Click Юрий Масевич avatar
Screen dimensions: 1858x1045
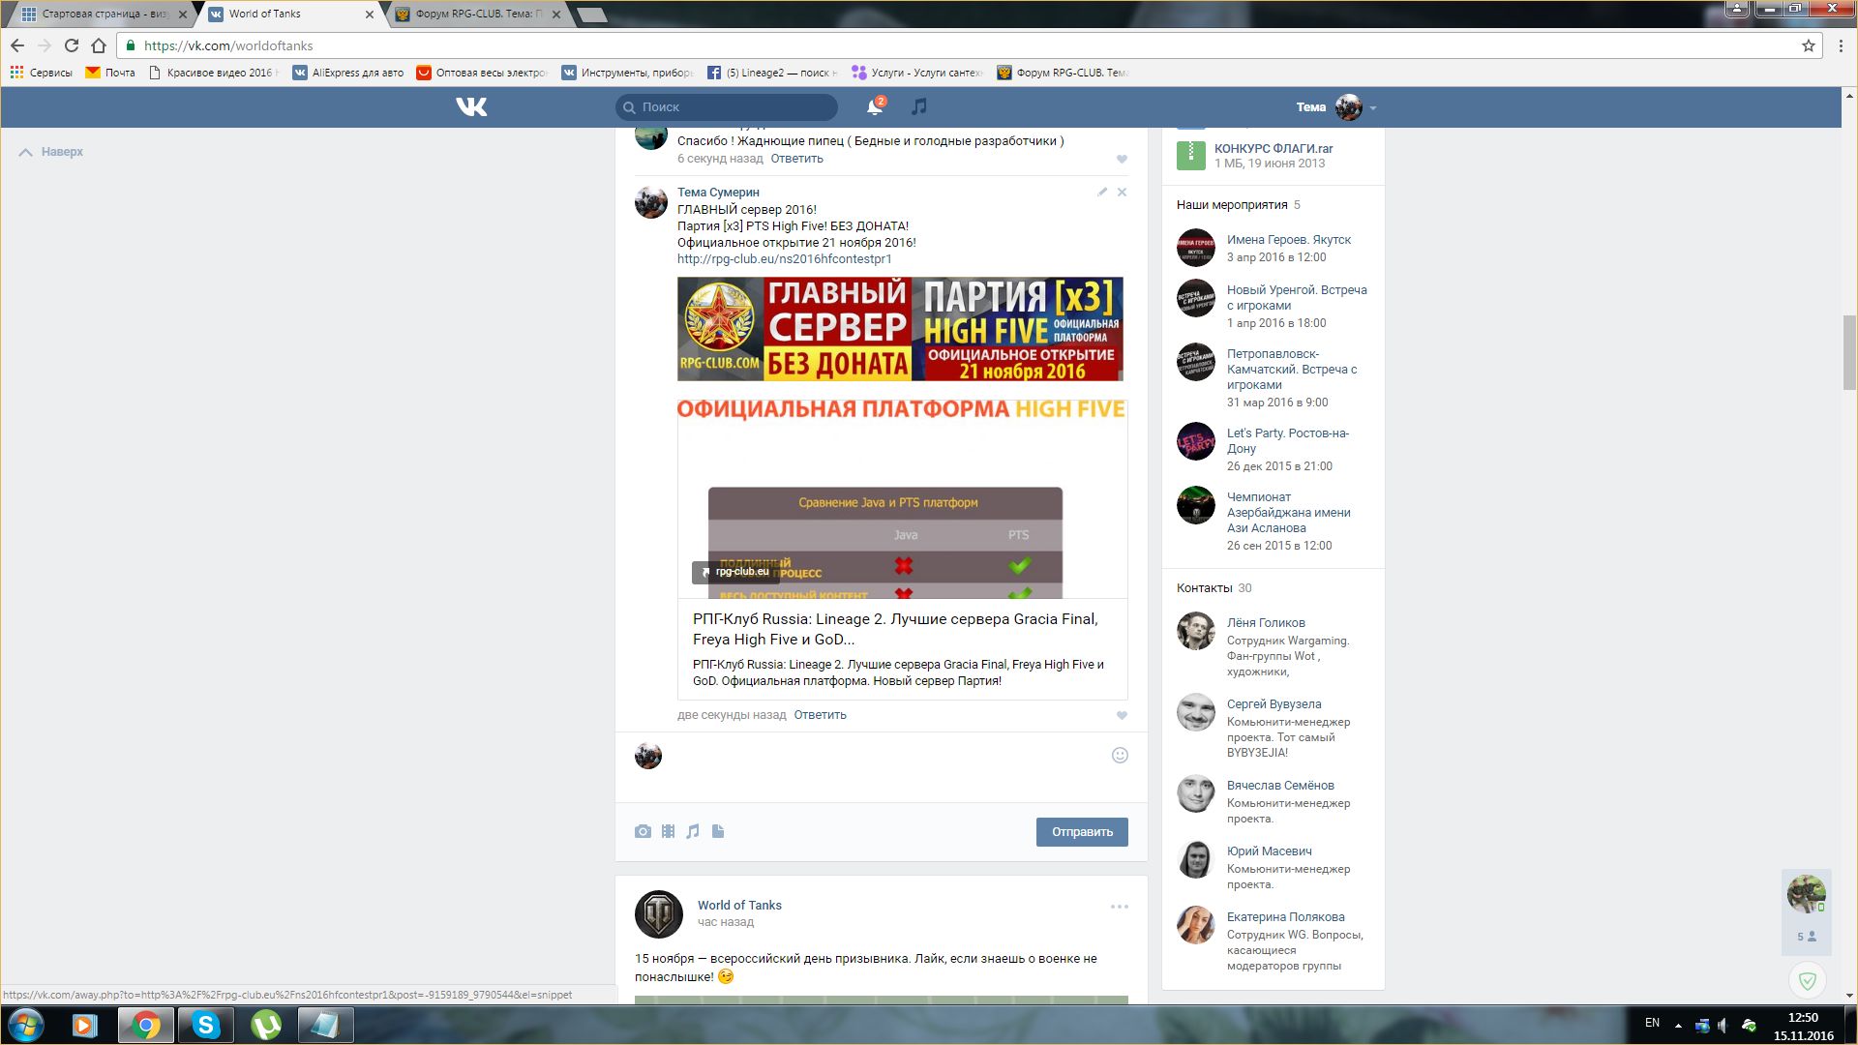pos(1196,859)
